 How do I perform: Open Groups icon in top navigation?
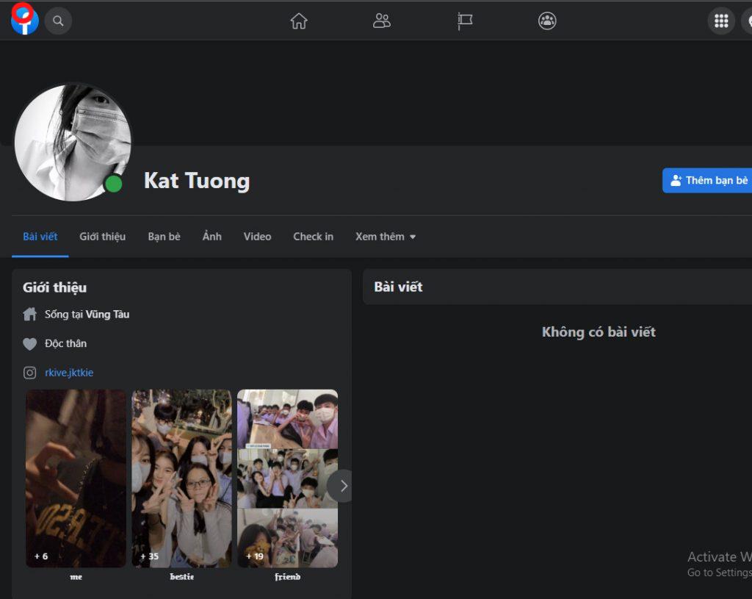[547, 21]
